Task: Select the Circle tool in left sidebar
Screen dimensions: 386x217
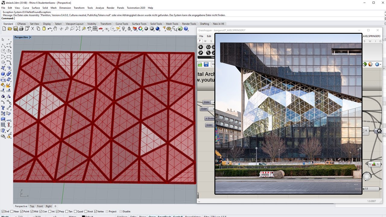Action: coord(3,51)
